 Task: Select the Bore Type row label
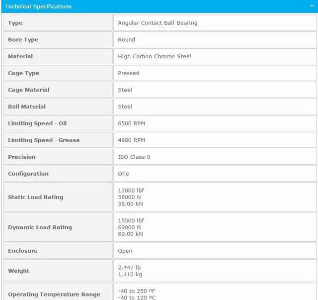click(23, 40)
